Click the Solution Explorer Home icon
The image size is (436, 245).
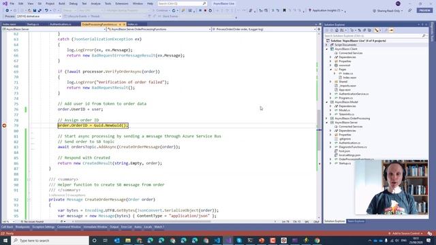(337, 30)
